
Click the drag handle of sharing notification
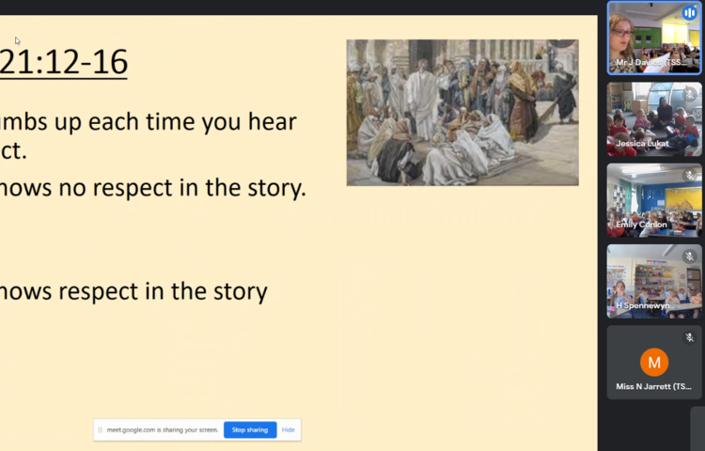pyautogui.click(x=100, y=430)
